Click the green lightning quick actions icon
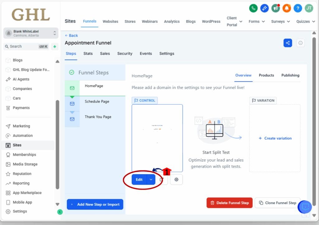 click(55, 46)
